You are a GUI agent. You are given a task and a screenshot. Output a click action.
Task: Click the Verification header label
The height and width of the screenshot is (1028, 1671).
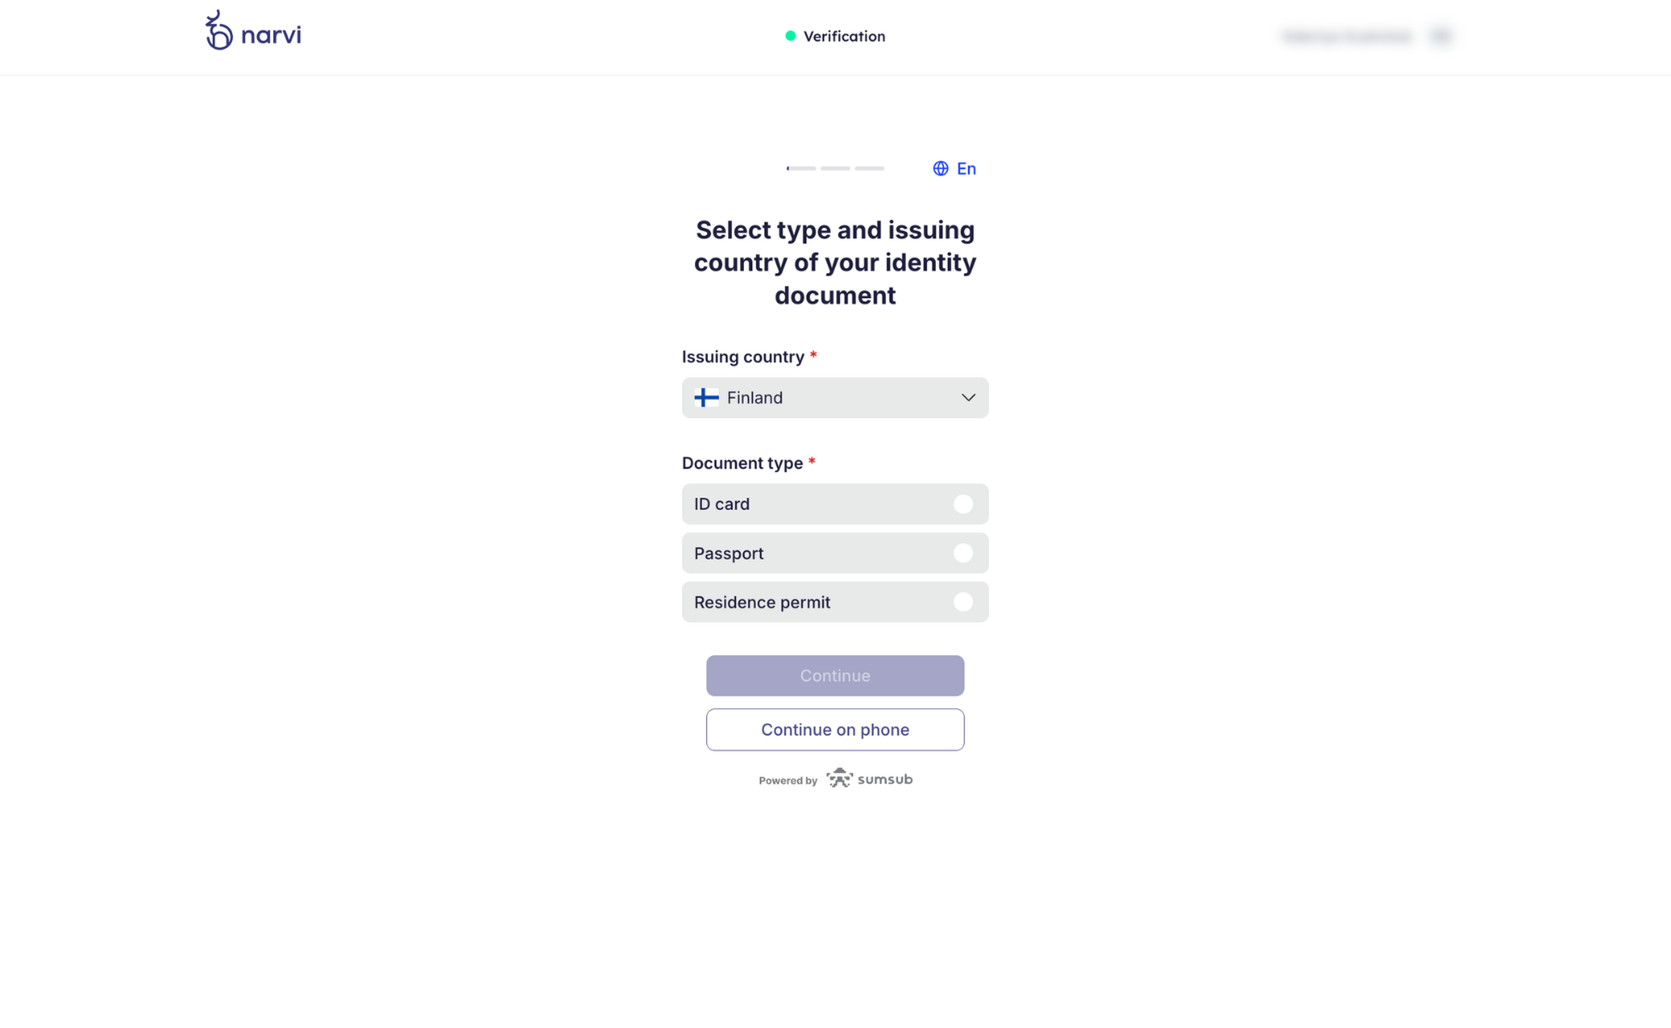point(844,36)
